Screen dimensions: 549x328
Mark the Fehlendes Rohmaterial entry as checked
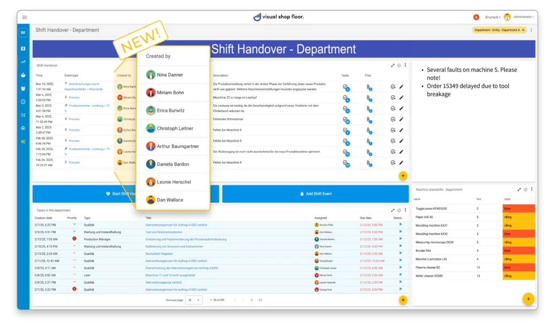[x=393, y=119]
